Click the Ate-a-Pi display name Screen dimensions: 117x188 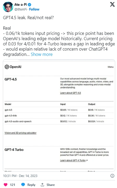coord(21,4)
